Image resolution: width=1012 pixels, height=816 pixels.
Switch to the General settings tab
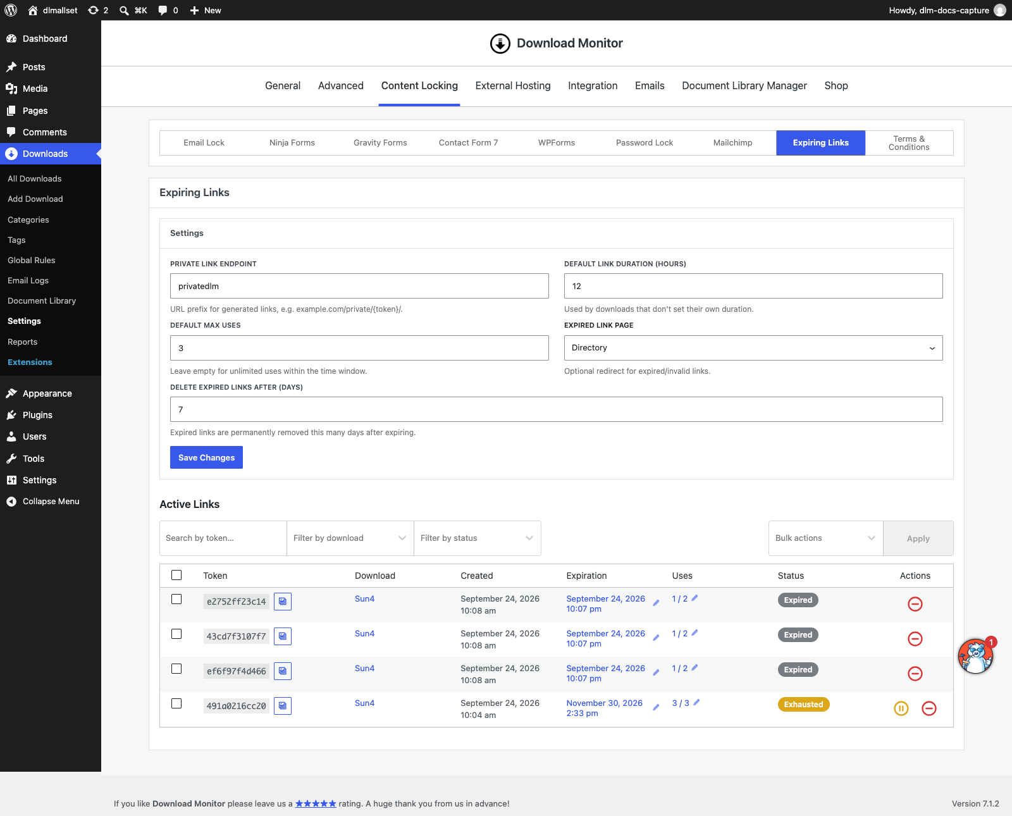click(x=283, y=86)
